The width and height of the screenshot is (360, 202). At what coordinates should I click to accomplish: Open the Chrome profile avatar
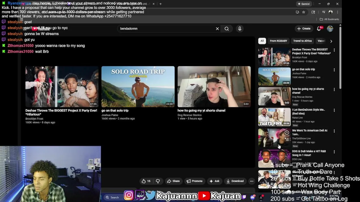tap(331, 12)
